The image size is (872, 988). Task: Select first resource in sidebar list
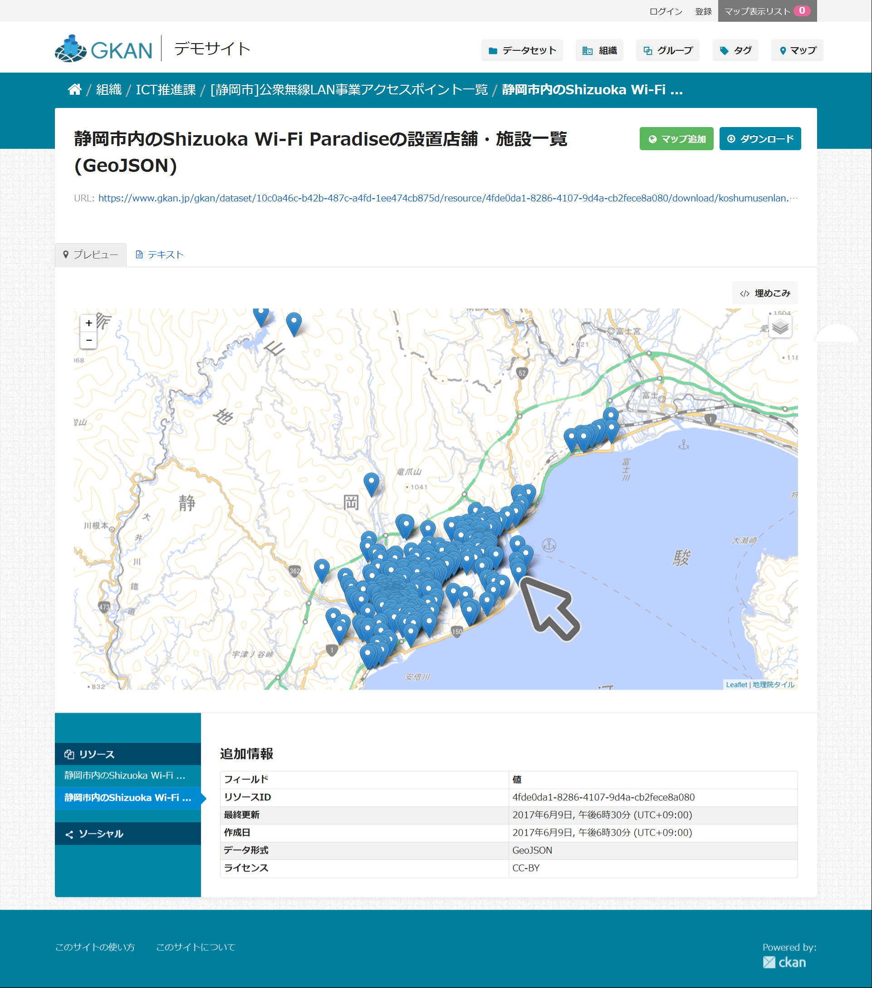[x=127, y=775]
